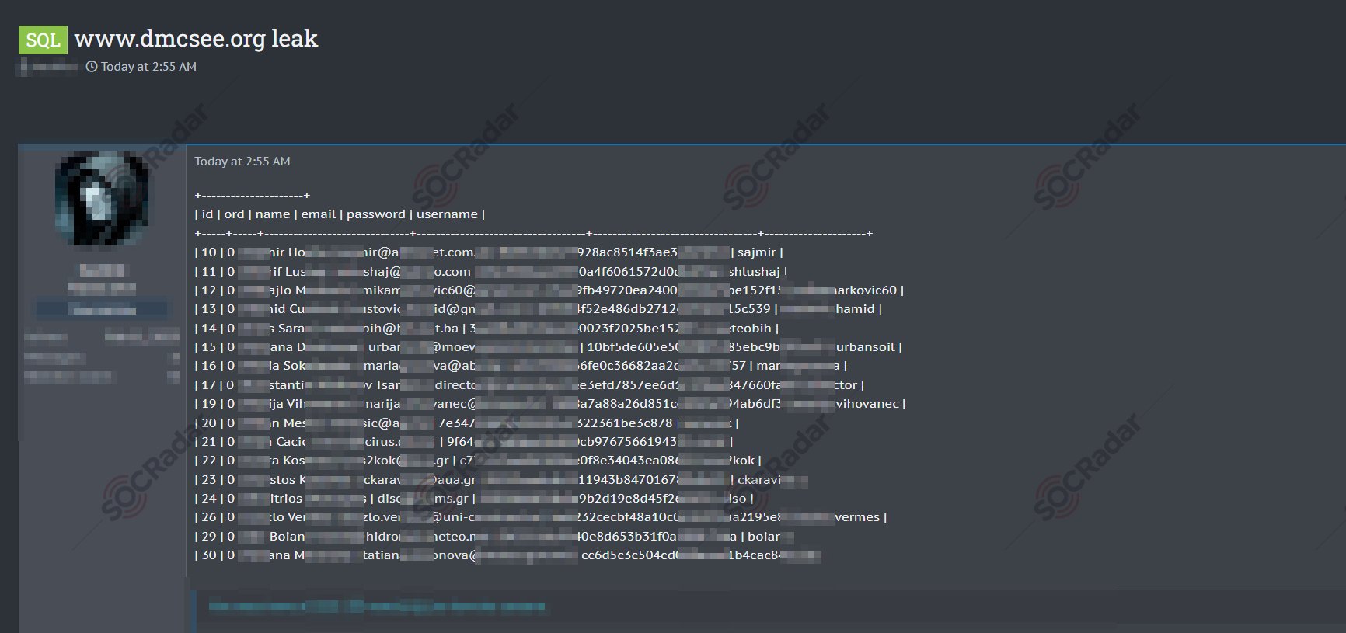Select the row with username shlushaj
This screenshot has height=633, width=1346.
(491, 272)
